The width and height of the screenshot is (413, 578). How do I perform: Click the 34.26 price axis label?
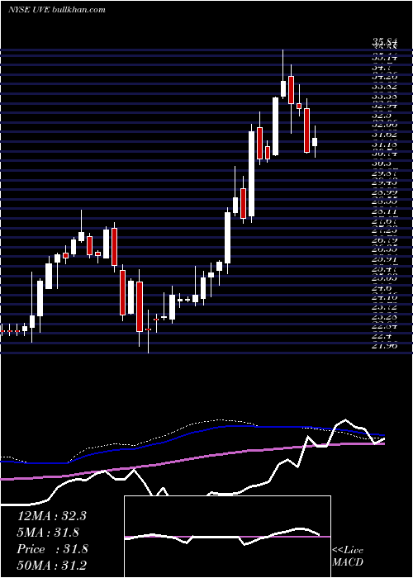click(385, 77)
